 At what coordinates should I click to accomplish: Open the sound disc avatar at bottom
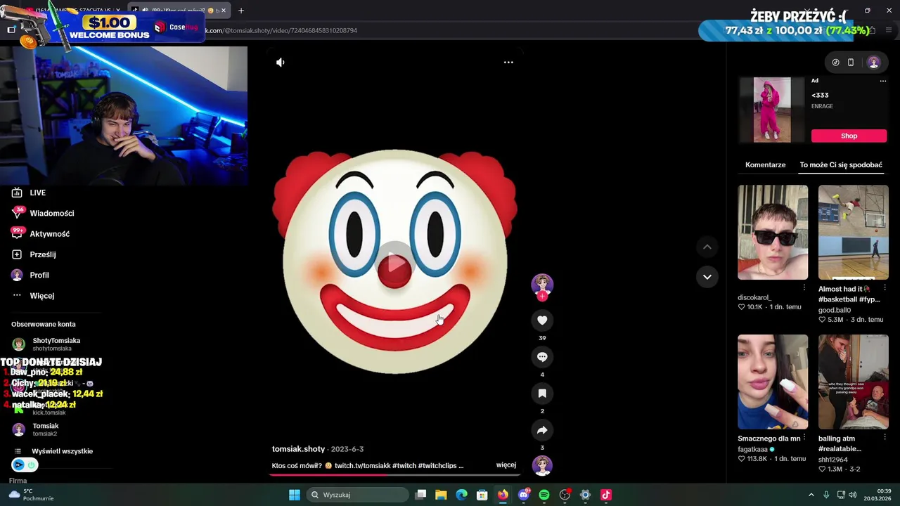tap(542, 465)
